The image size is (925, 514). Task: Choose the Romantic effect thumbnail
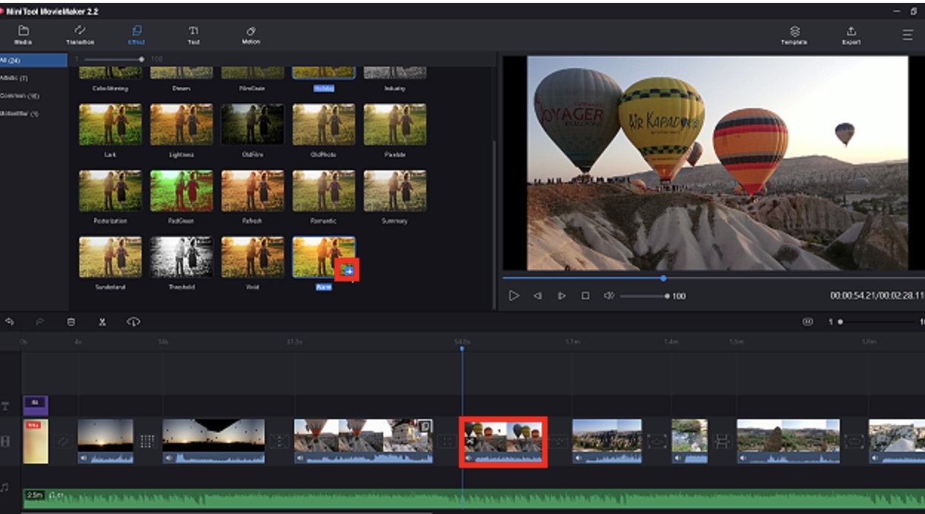324,191
